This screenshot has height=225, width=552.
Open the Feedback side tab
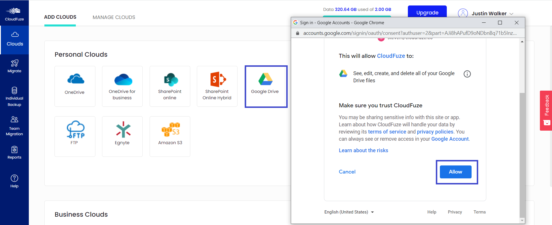(546, 110)
